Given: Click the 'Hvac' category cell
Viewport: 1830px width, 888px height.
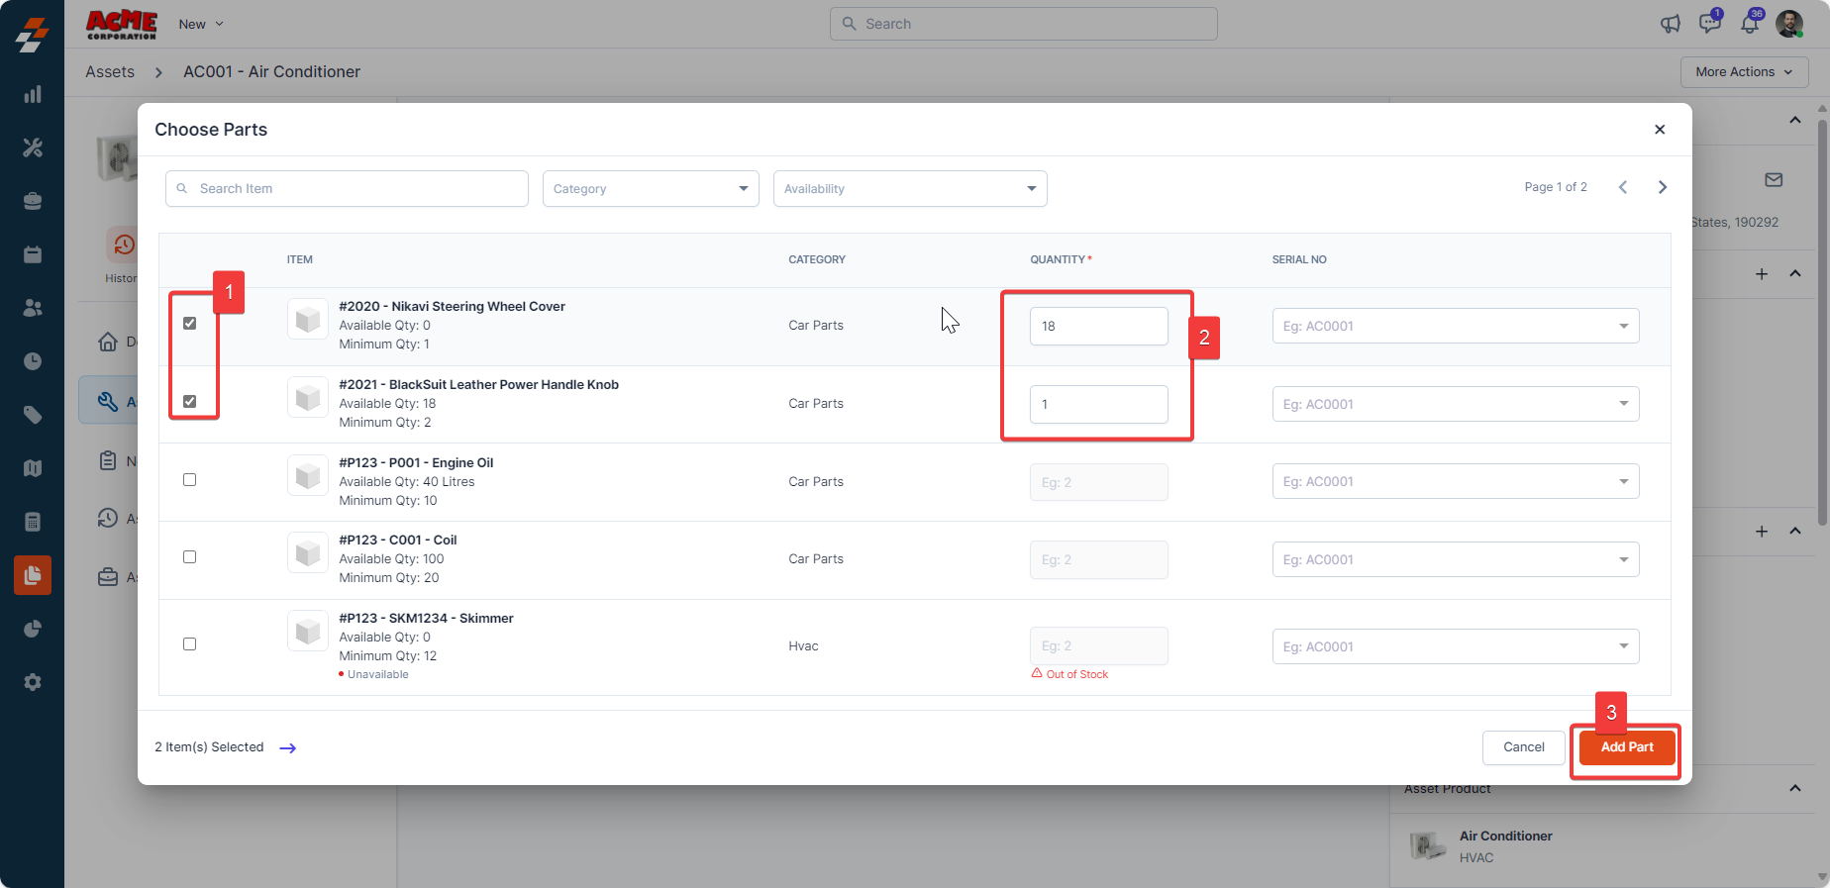Looking at the screenshot, I should [x=803, y=646].
